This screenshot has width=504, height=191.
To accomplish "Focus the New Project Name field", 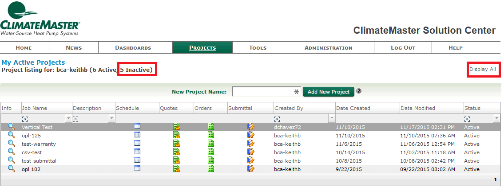I will 266,91.
